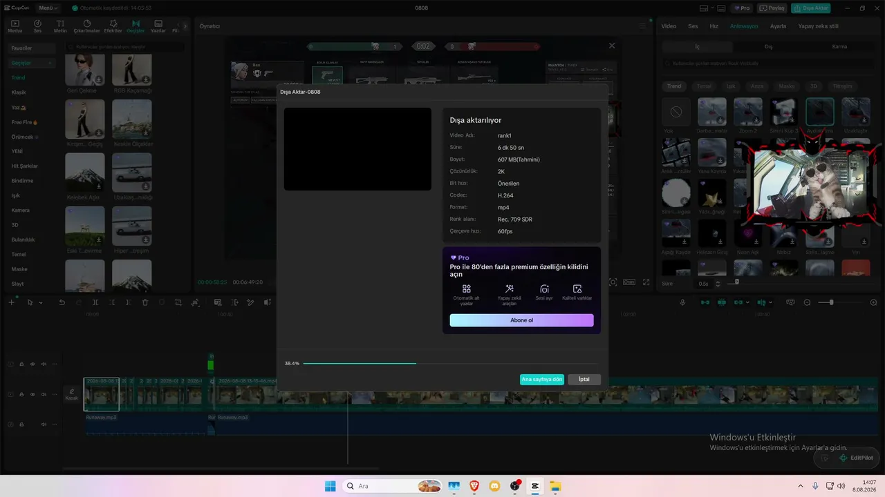Toggle visibility of the top overlay track
This screenshot has height=497, width=885.
[32, 364]
